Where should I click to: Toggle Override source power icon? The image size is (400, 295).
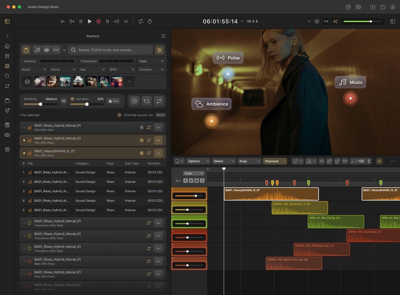point(119,115)
